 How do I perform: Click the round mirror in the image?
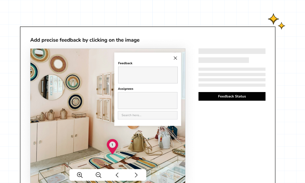pyautogui.click(x=51, y=87)
